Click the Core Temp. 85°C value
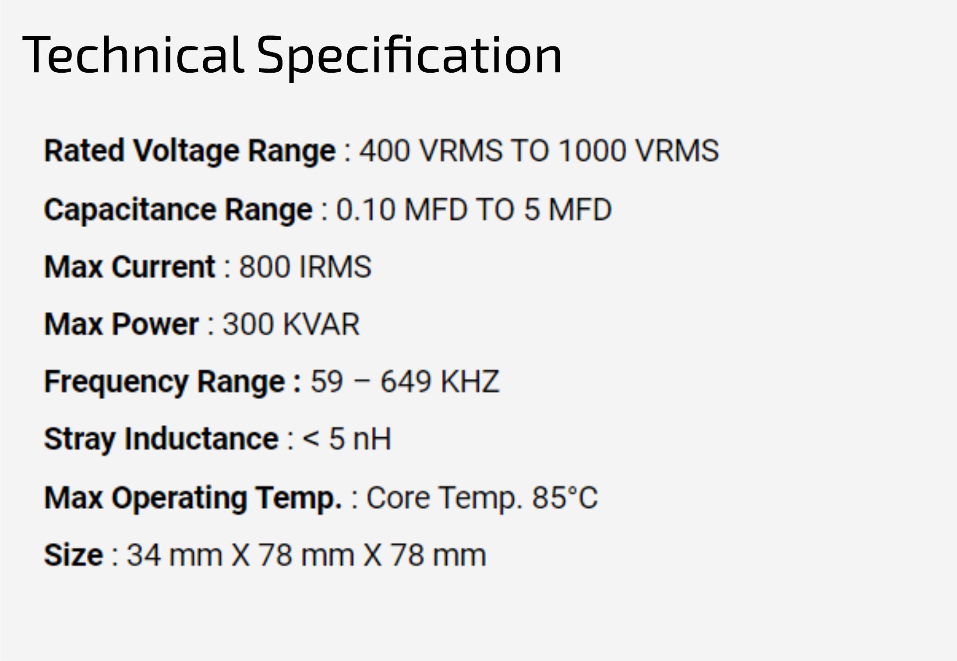This screenshot has height=661, width=957. (x=482, y=498)
